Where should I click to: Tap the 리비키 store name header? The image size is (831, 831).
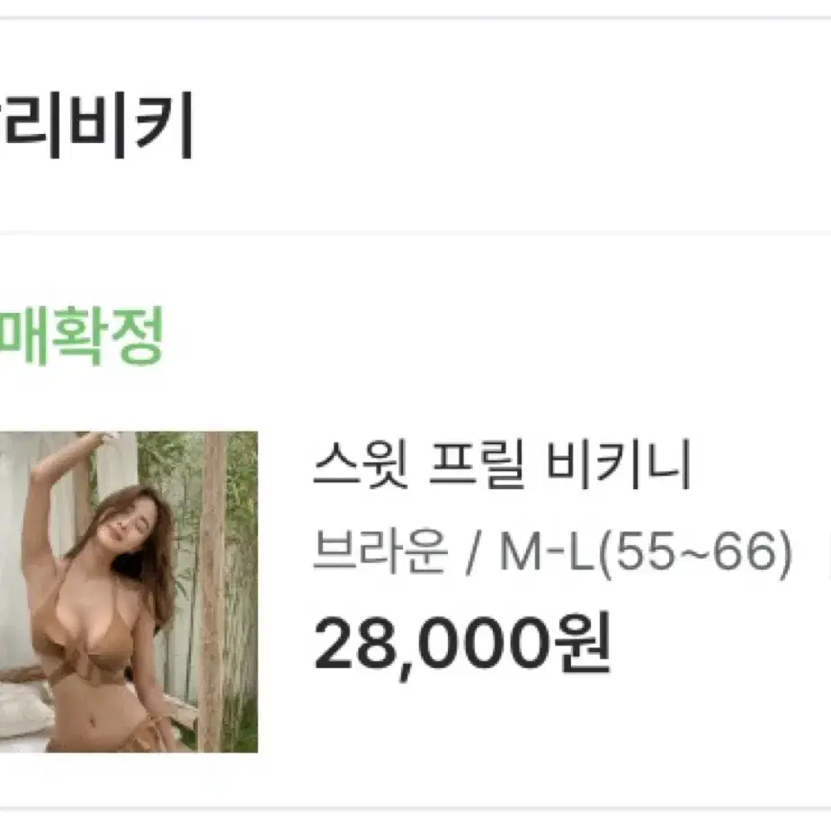[96, 125]
